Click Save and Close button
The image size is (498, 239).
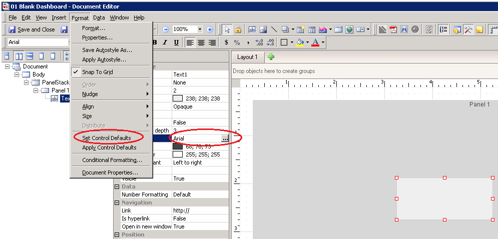point(31,29)
